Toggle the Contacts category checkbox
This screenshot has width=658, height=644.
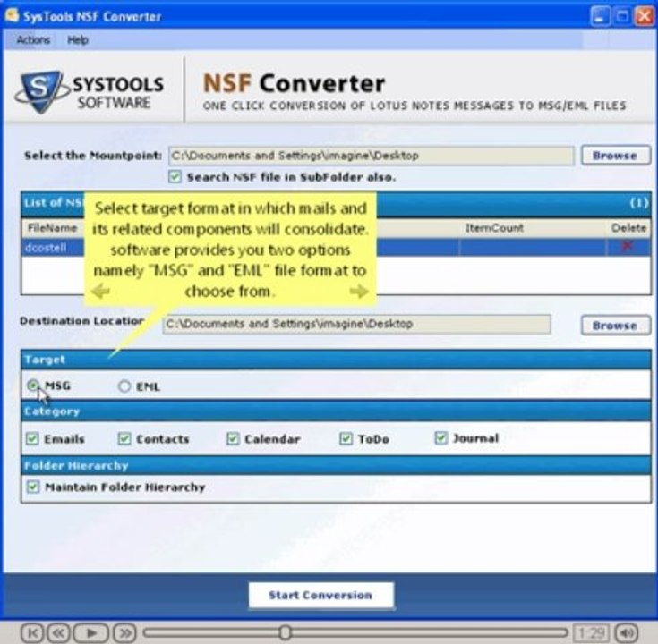point(124,438)
